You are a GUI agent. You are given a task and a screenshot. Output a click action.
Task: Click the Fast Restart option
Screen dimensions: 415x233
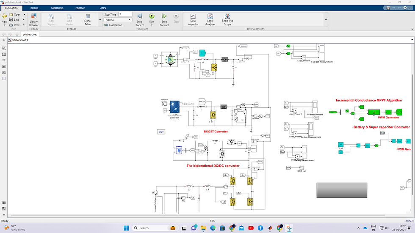[113, 25]
